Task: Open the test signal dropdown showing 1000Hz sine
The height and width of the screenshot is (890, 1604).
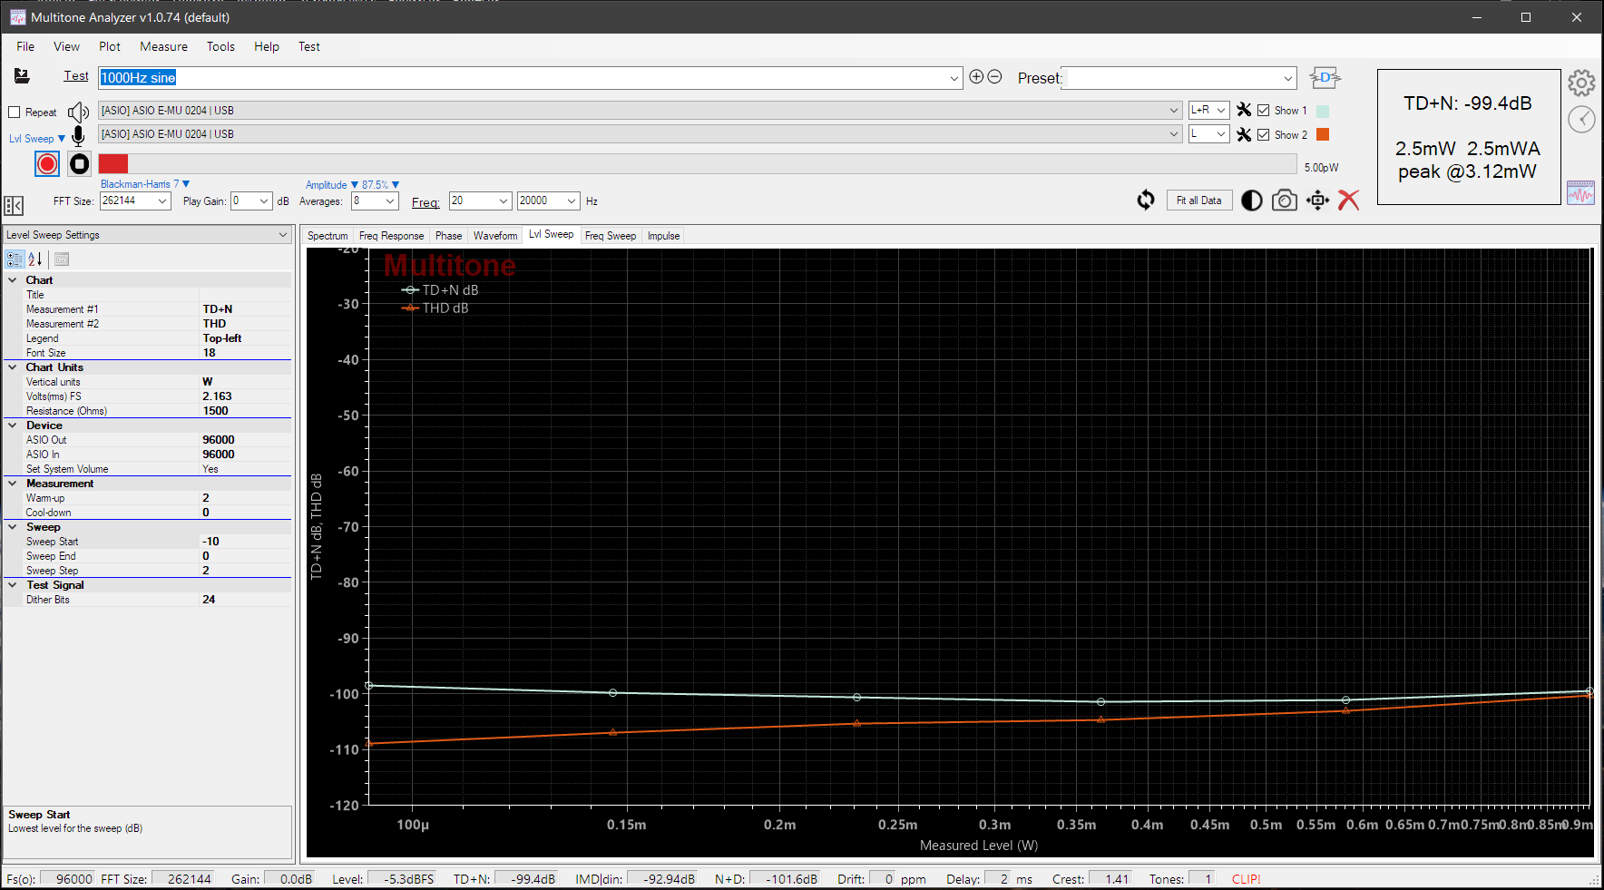Action: pos(954,78)
